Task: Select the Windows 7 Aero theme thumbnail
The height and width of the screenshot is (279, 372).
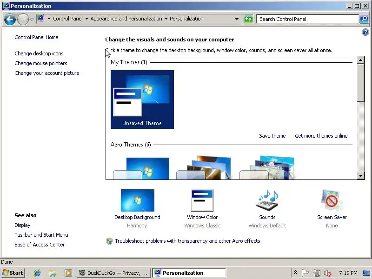Action: click(x=141, y=168)
